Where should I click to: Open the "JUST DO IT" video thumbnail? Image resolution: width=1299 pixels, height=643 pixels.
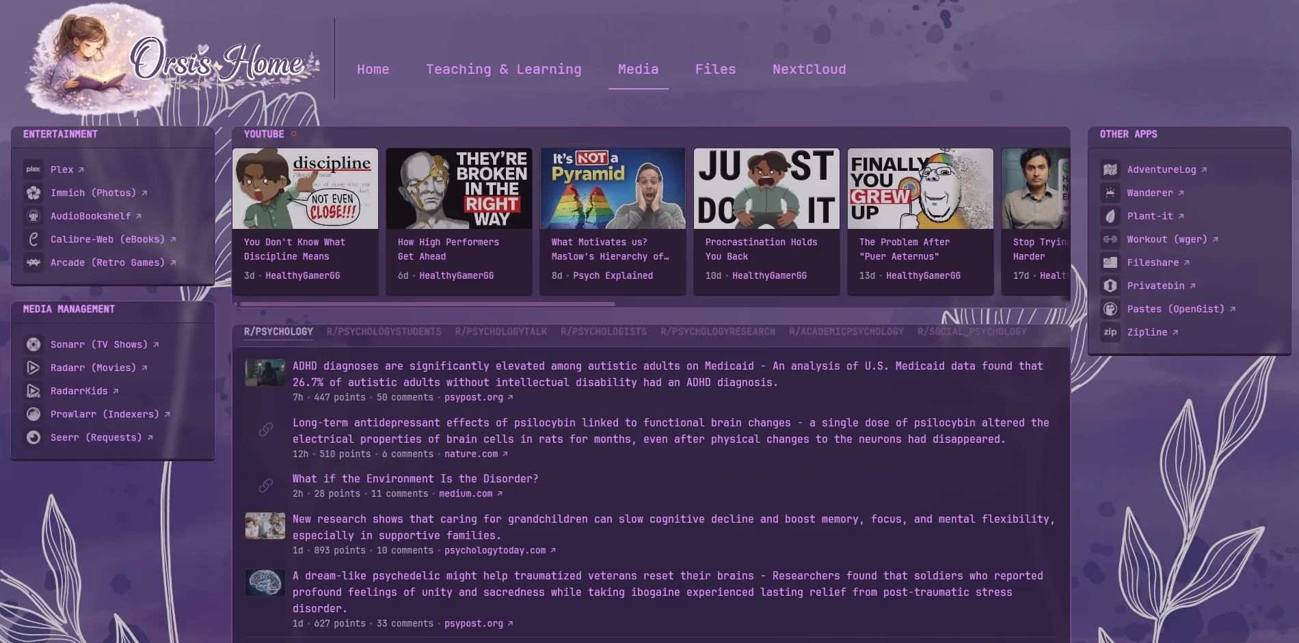(766, 189)
